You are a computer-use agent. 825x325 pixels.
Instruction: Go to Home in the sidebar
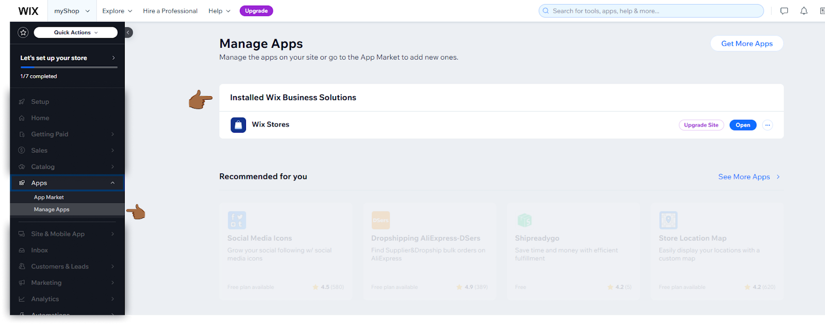(40, 118)
